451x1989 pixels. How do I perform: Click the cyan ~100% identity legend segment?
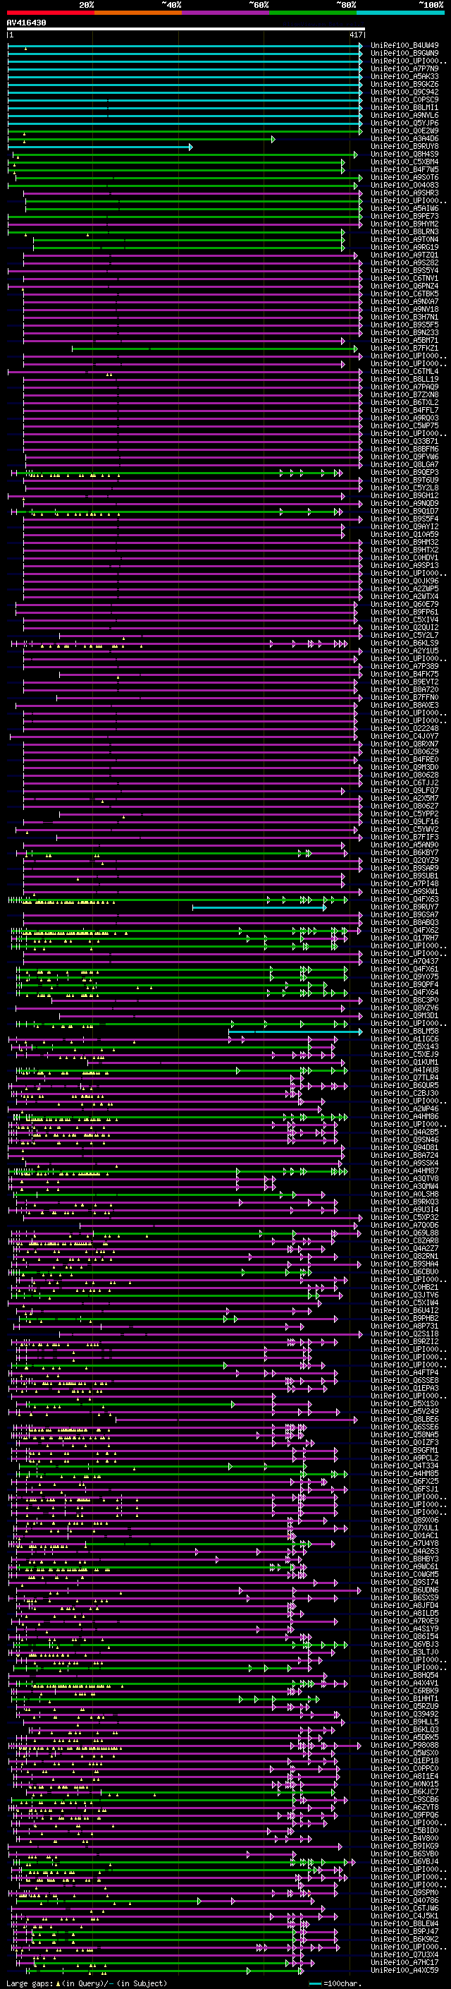coord(400,13)
